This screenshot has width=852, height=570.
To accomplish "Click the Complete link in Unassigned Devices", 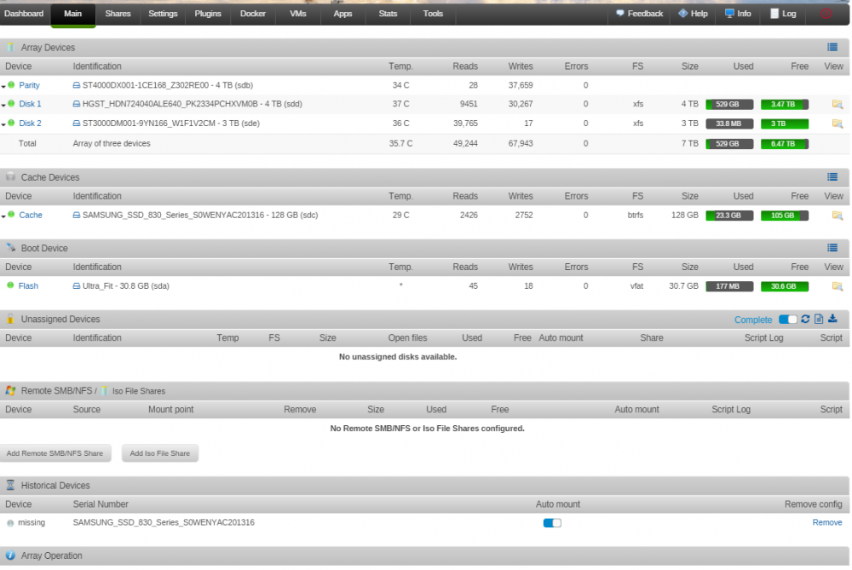I will tap(752, 320).
